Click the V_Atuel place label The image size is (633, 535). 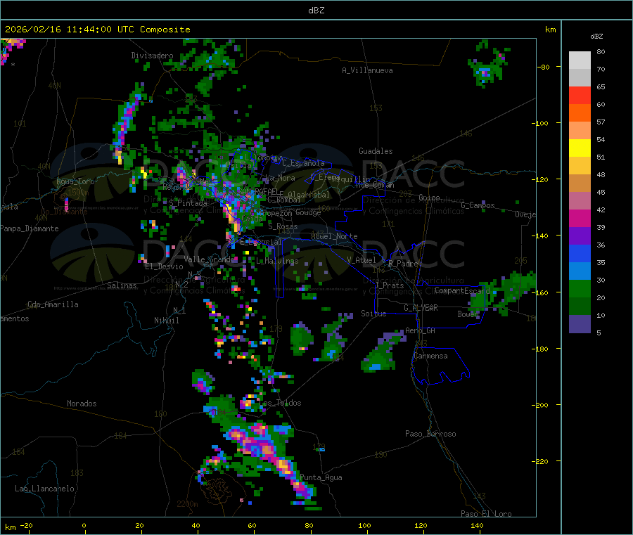[x=362, y=260]
